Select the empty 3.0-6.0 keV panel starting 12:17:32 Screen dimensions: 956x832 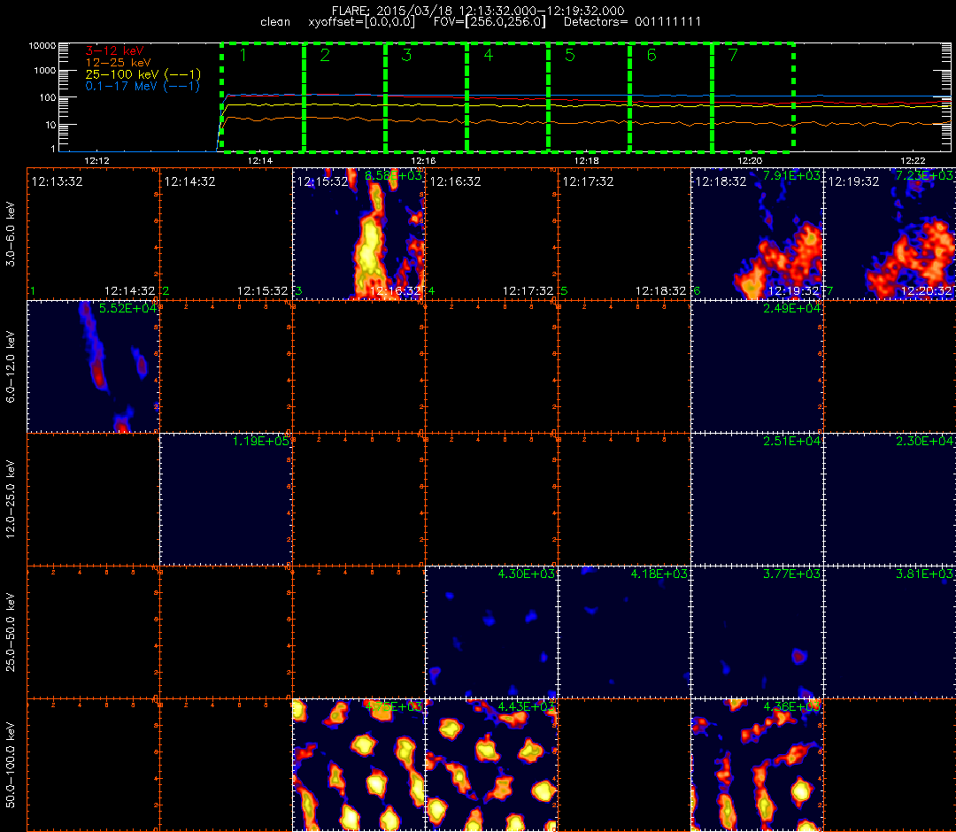pos(624,234)
